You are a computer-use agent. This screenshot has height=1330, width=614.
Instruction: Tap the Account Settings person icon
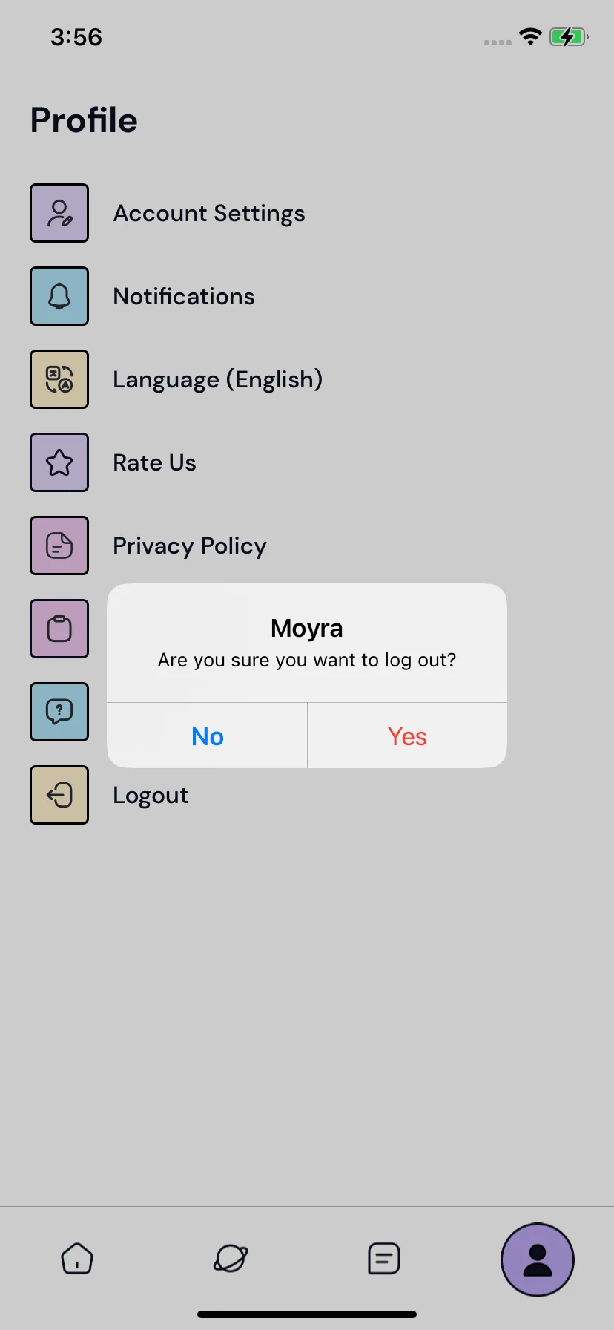click(x=59, y=213)
